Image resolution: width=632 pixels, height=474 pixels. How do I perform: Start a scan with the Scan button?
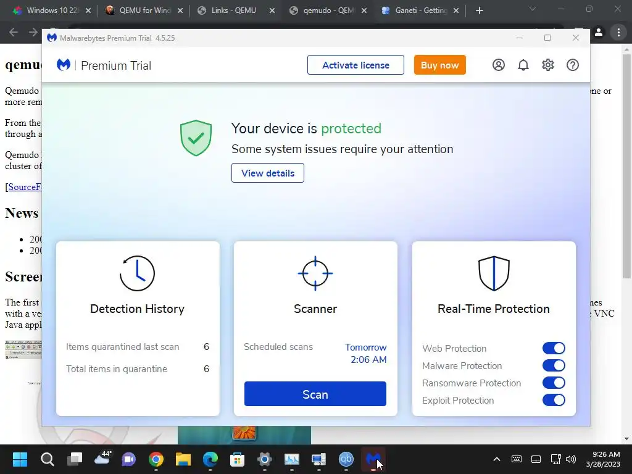tap(315, 394)
